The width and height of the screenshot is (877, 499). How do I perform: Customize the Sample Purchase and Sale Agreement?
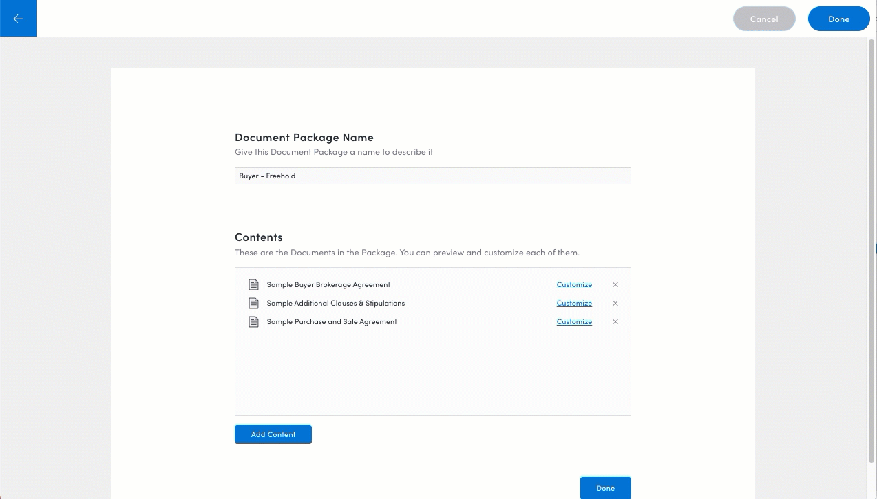click(x=574, y=321)
